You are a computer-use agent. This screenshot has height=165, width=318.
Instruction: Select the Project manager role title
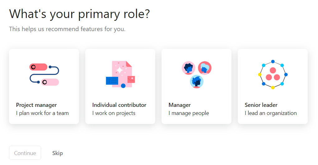36,105
